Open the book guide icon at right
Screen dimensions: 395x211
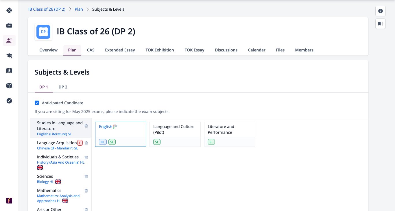(x=381, y=24)
